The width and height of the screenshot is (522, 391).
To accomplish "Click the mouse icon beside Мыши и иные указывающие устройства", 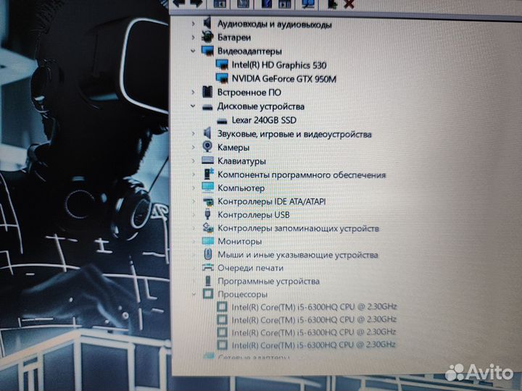I will click(208, 254).
